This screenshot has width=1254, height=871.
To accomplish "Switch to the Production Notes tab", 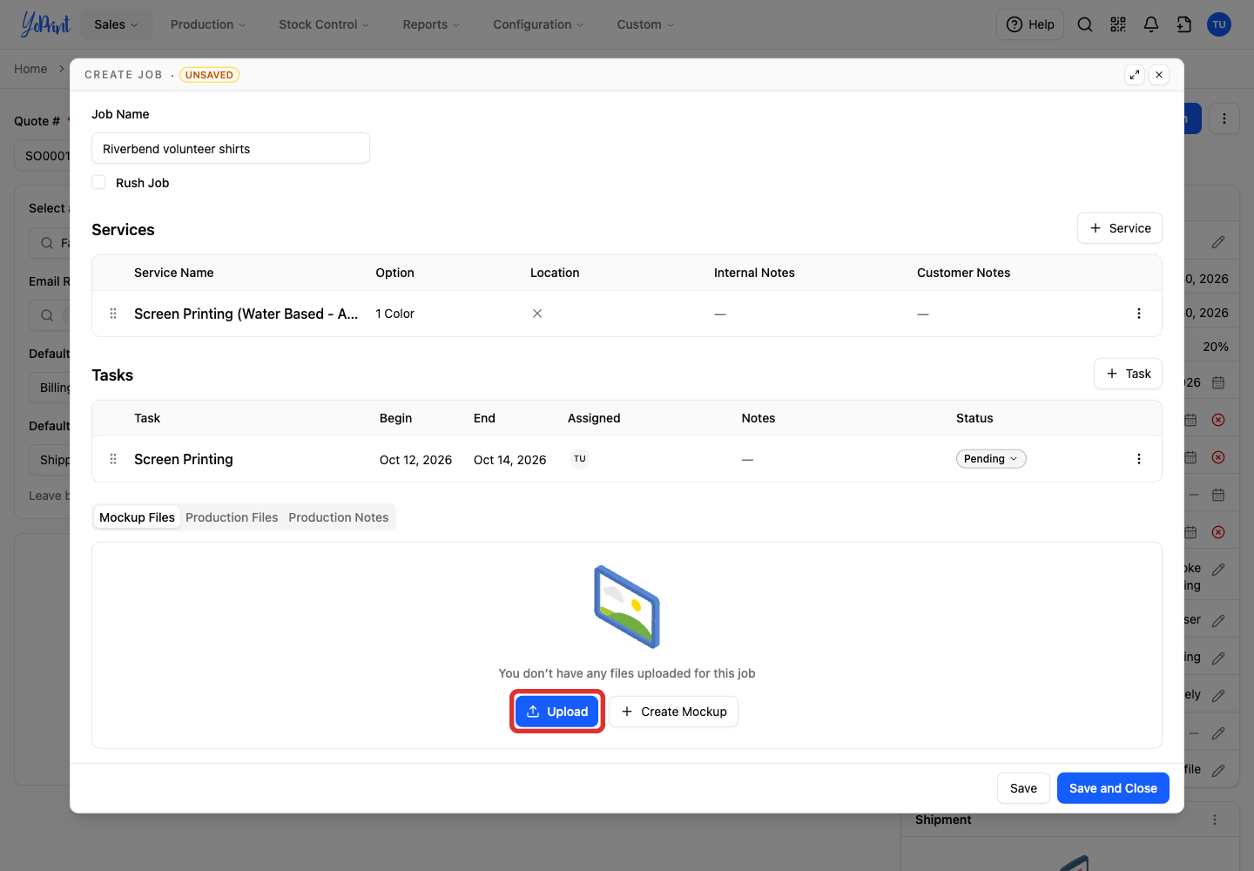I will 339,517.
